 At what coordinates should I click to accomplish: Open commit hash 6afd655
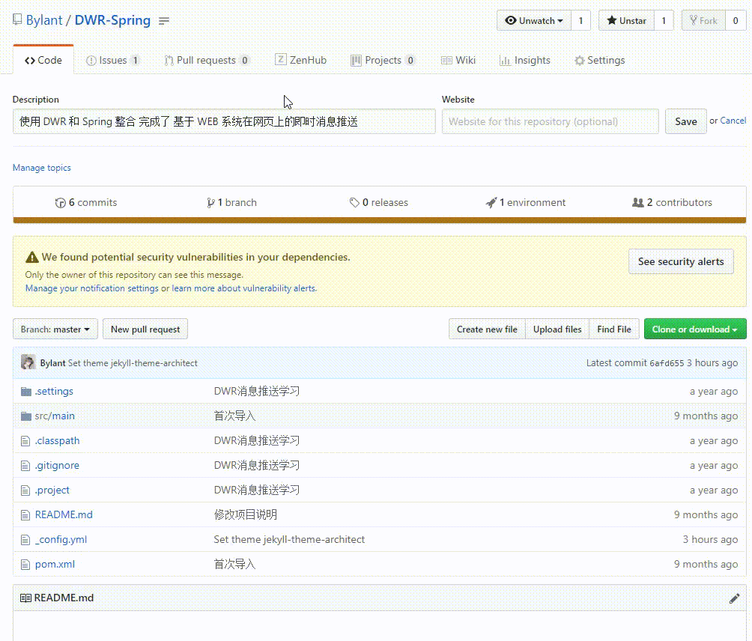[667, 363]
